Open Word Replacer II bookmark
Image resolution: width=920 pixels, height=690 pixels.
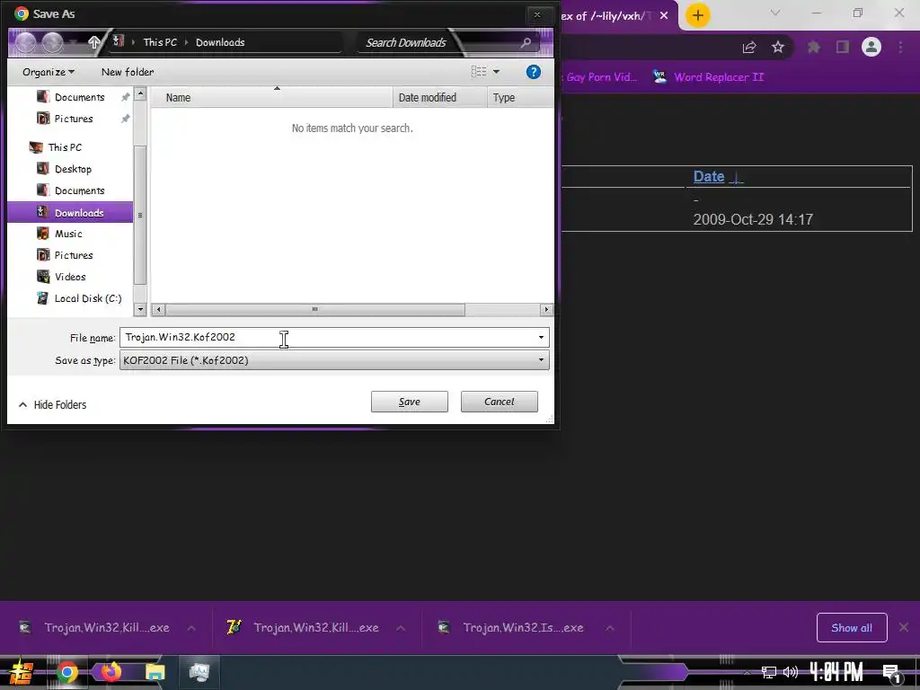click(x=709, y=77)
